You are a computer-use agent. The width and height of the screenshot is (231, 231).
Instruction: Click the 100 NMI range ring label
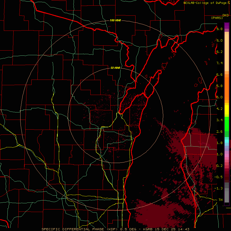tap(115, 20)
